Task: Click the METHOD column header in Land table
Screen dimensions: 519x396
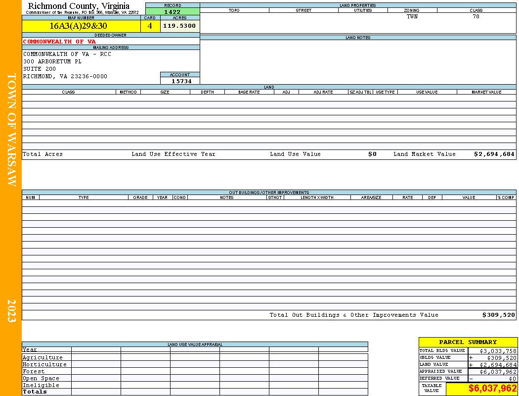Action: click(128, 92)
